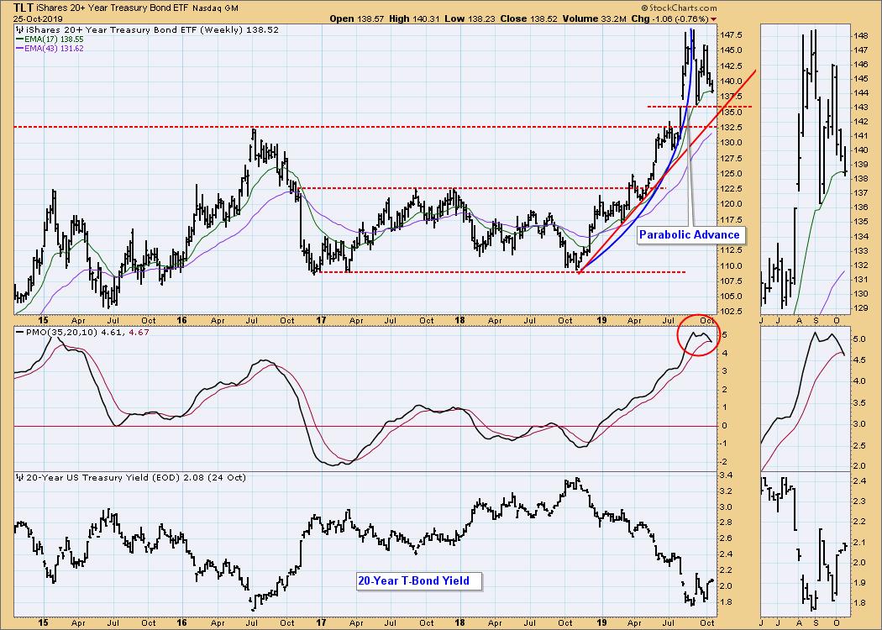Click the Parabolic Advance annotation box
The image size is (882, 630).
pyautogui.click(x=691, y=235)
